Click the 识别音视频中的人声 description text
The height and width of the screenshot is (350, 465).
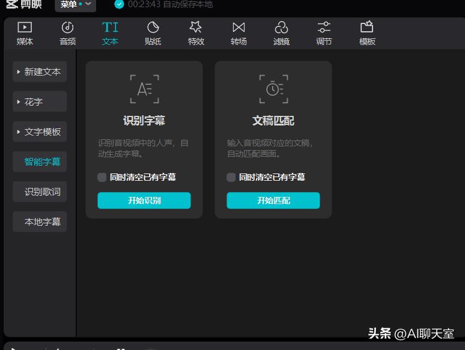(143, 148)
